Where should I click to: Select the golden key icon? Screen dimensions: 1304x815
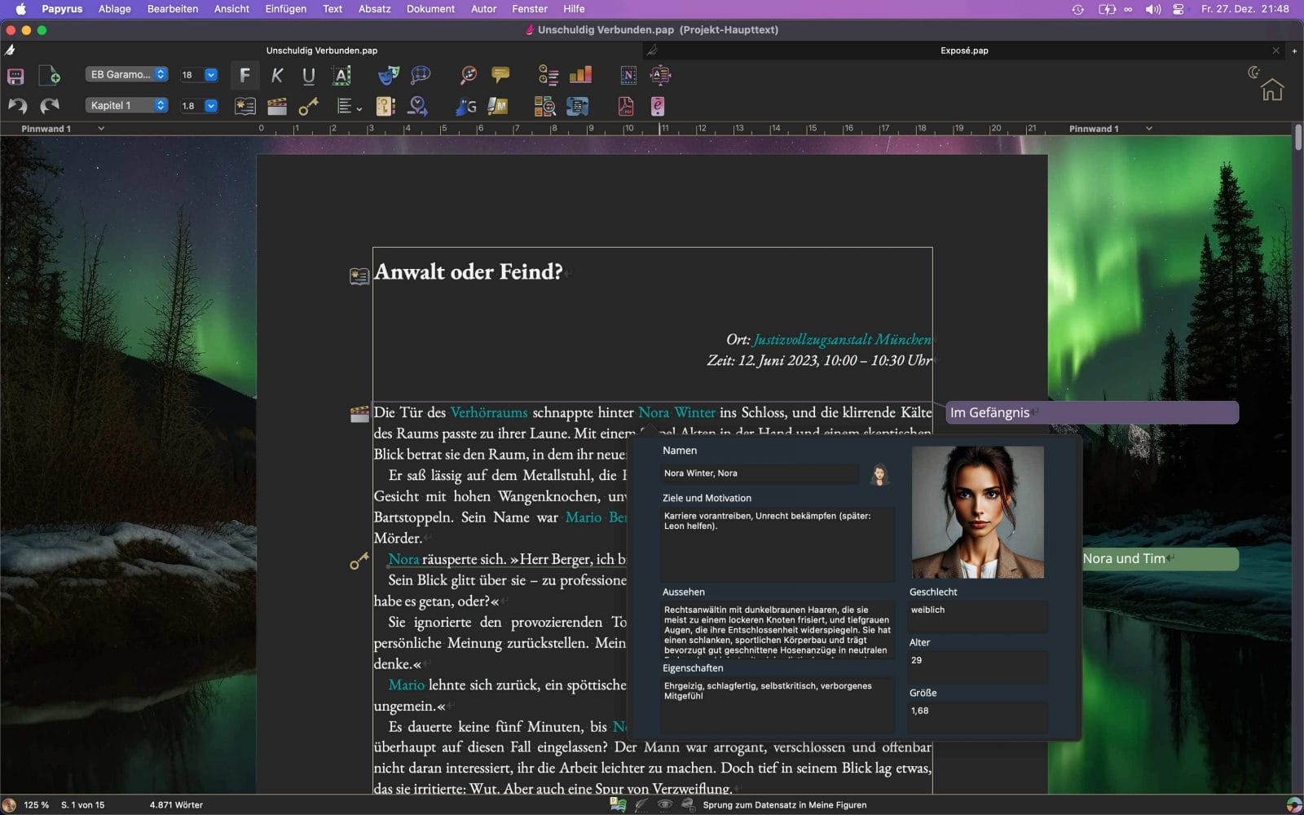[307, 106]
